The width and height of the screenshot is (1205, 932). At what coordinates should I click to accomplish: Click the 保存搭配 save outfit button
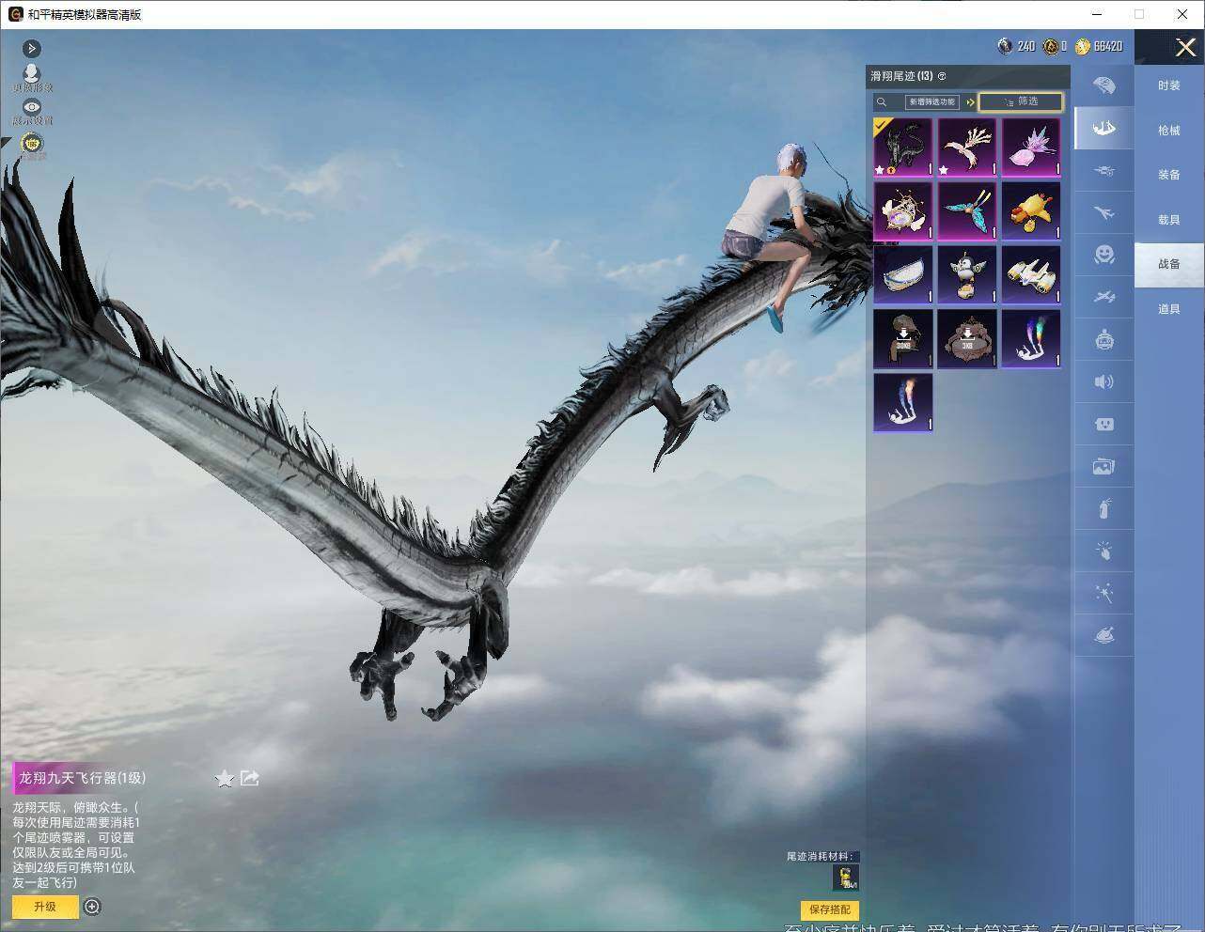click(x=830, y=909)
